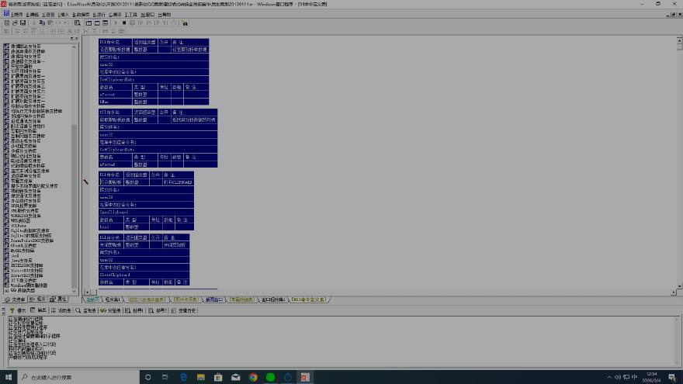Expand the Sqlite数据库支持库 tree node
The height and width of the screenshot is (384, 683).
[x=7, y=230]
